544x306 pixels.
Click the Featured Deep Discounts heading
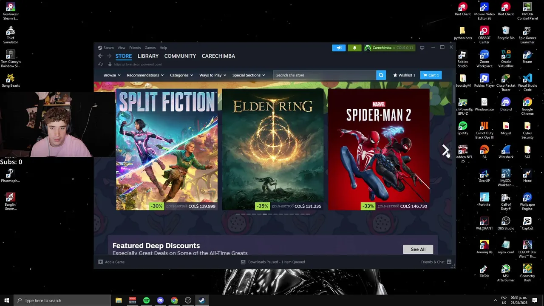[x=156, y=246]
